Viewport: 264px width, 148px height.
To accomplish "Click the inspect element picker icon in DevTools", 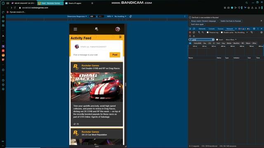I will pos(190,29).
